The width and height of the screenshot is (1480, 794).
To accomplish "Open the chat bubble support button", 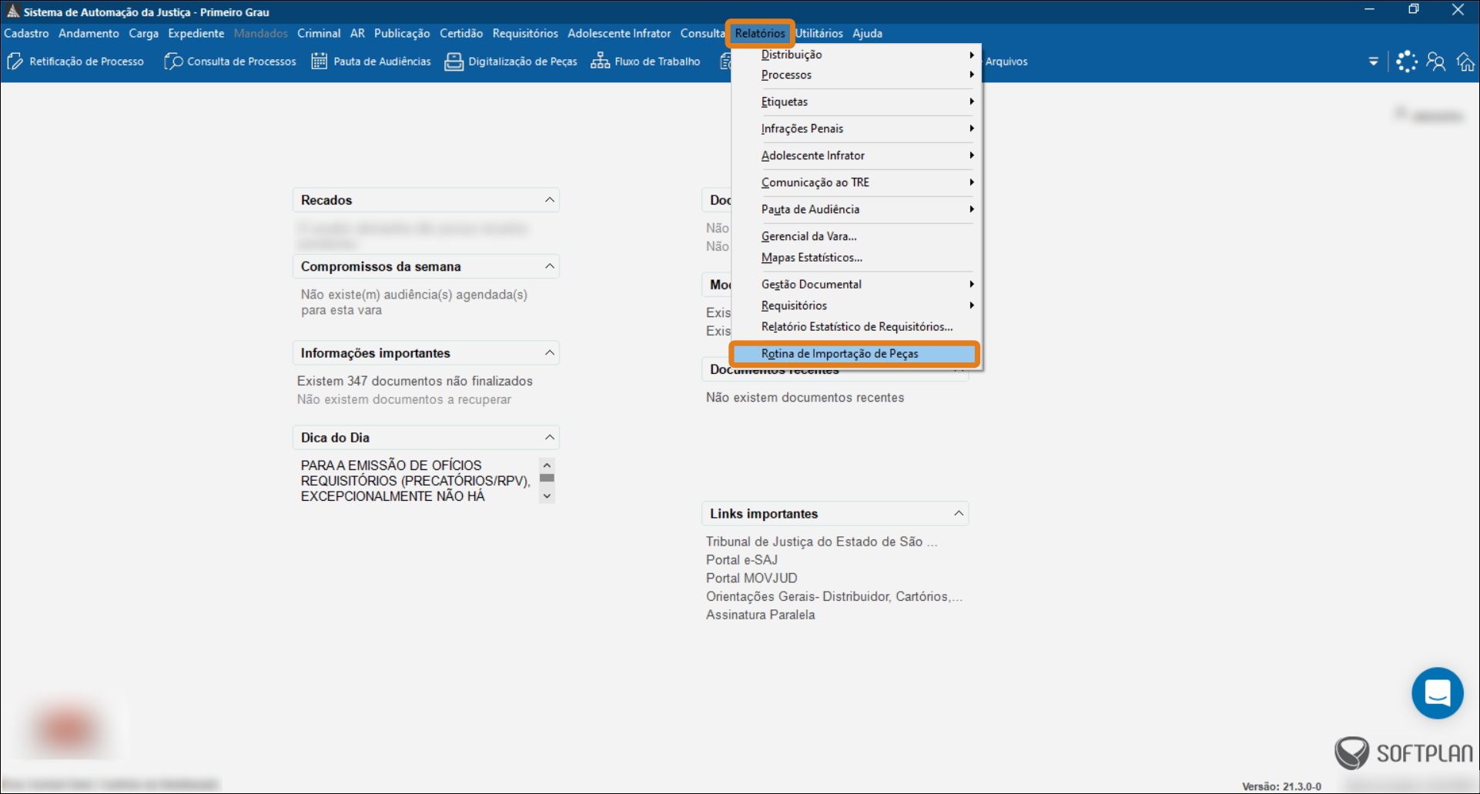I will click(1437, 692).
